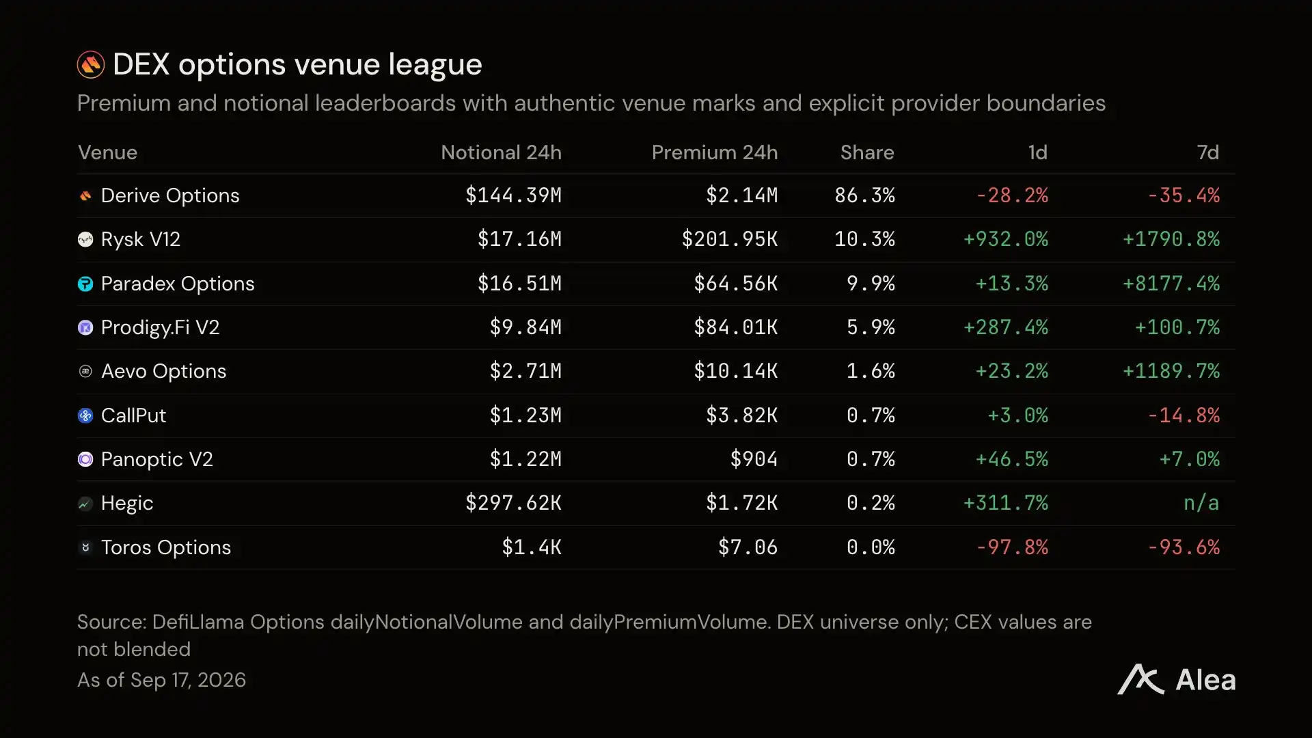Image resolution: width=1312 pixels, height=738 pixels.
Task: Click Rysk V12's +1790.8% 7d value
Action: coord(1171,240)
